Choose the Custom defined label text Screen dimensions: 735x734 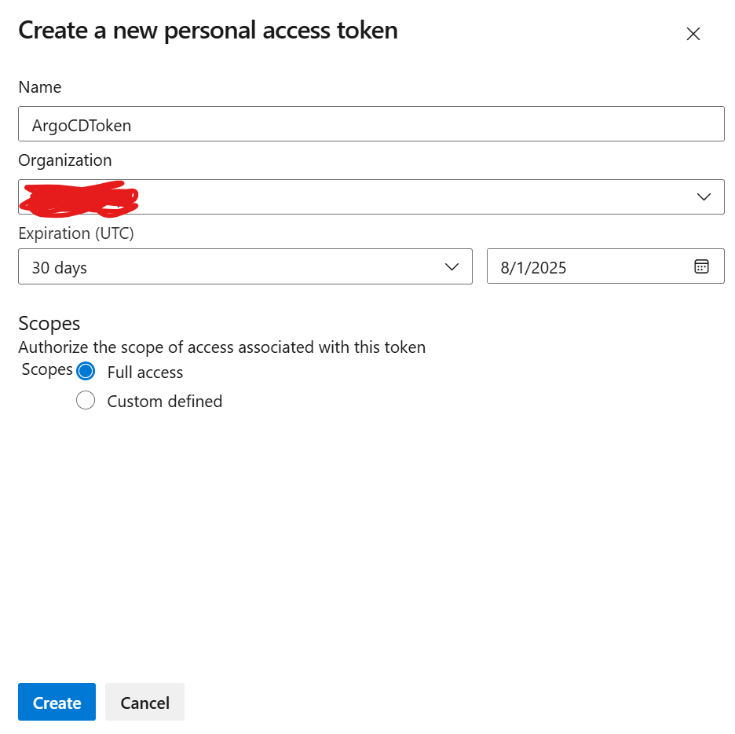click(x=165, y=402)
